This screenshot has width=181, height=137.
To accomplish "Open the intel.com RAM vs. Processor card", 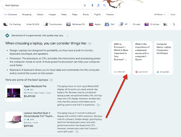I will pos(121,58).
